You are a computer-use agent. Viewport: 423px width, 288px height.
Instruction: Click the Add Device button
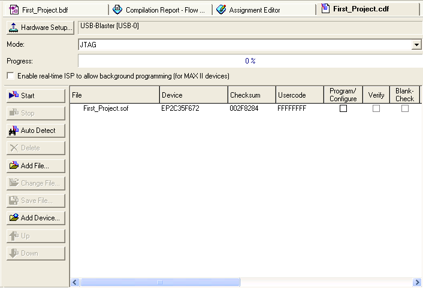point(35,218)
